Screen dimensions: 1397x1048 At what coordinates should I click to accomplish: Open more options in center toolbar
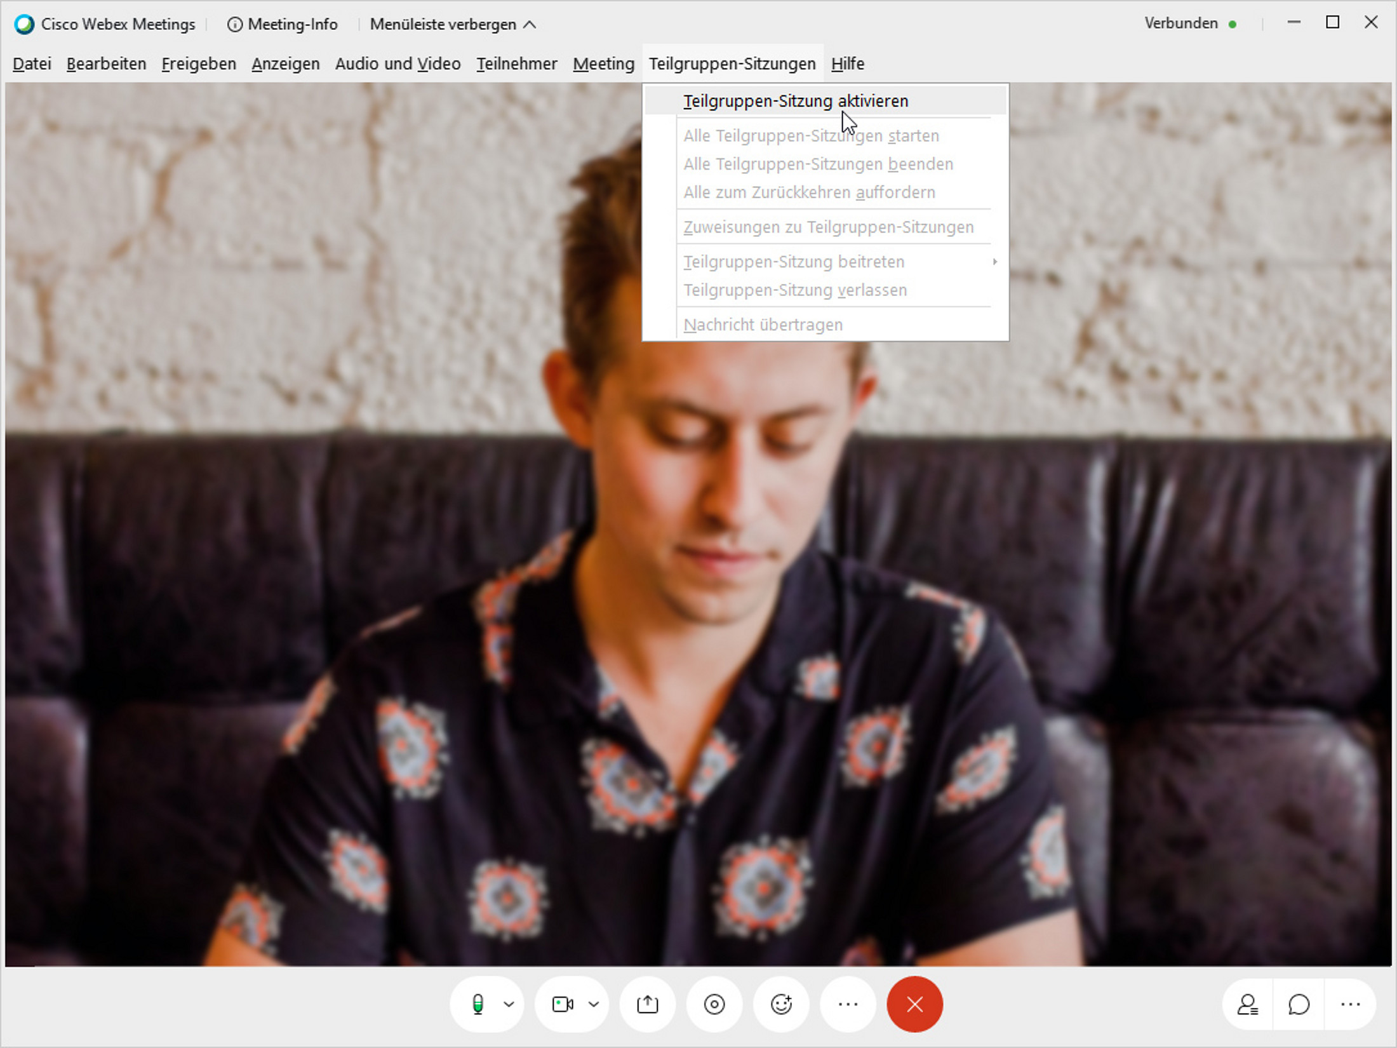tap(848, 1004)
